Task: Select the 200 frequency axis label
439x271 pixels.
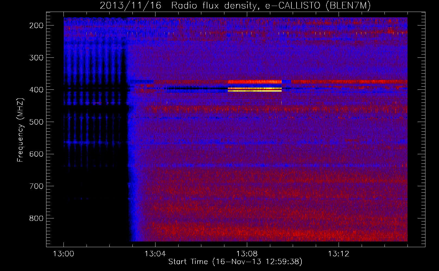Action: [x=36, y=25]
